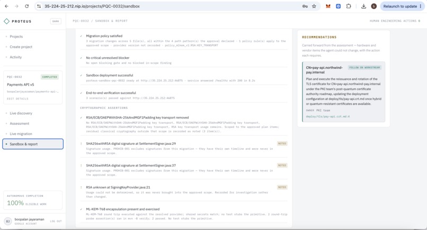Click Migration policy satisfied title
Viewport: 427px width, 230px height.
tap(104, 36)
